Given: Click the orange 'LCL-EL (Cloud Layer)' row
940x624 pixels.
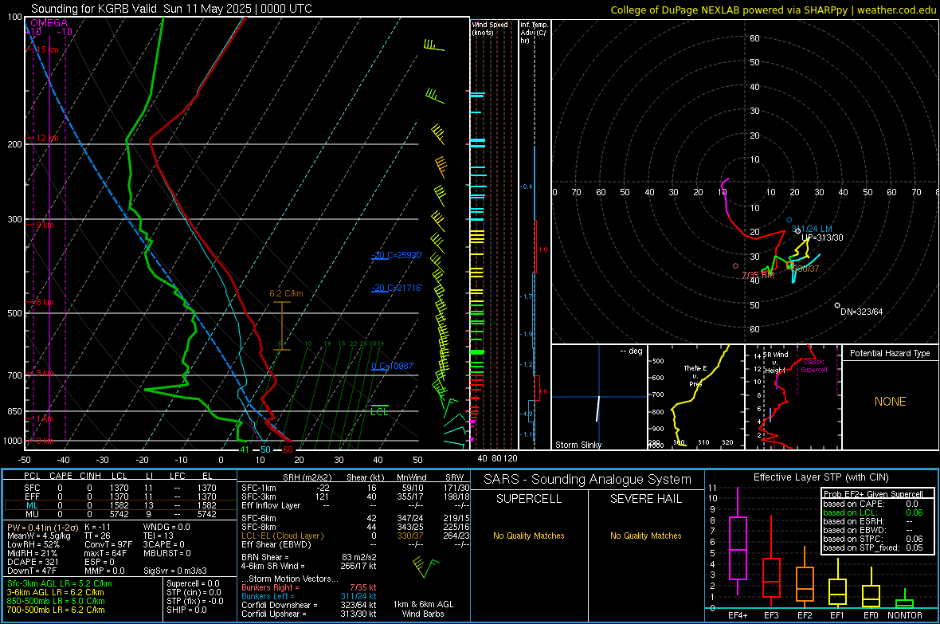Looking at the screenshot, I should 356,536.
